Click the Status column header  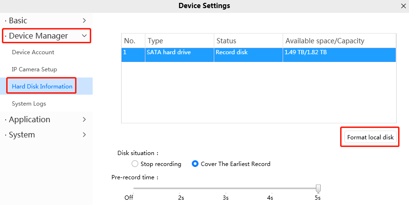248,41
